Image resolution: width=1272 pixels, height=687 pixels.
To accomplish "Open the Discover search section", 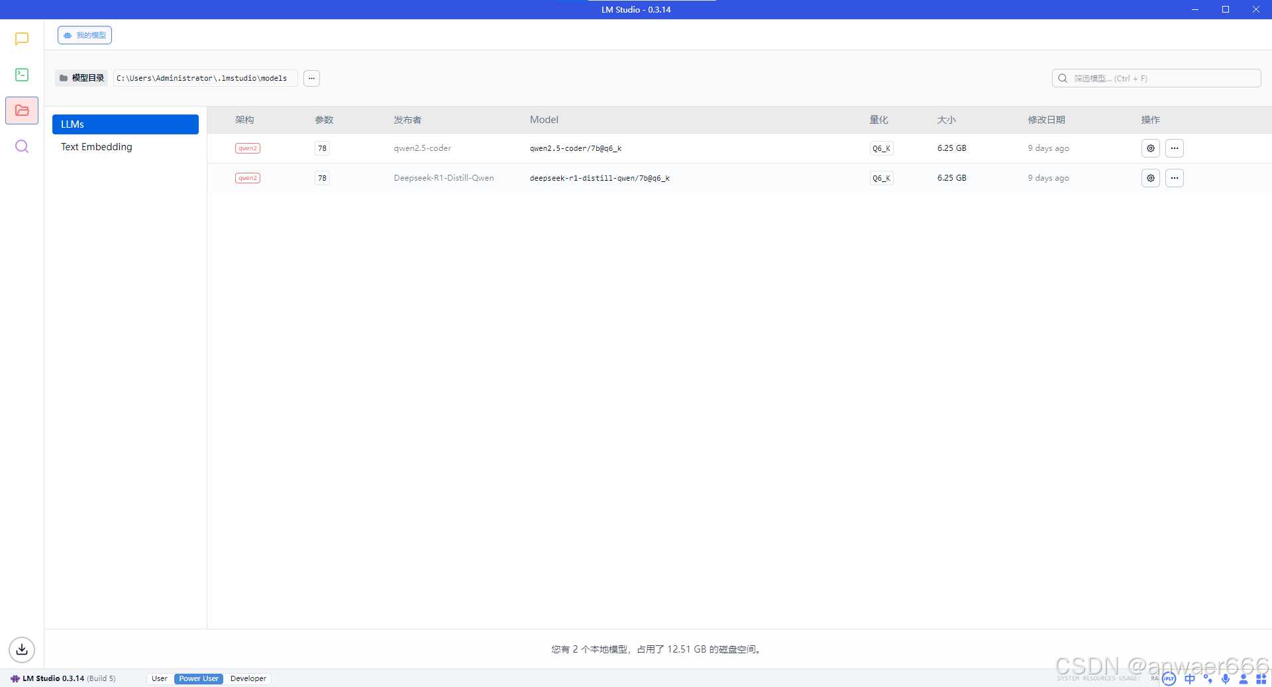I will 22,146.
